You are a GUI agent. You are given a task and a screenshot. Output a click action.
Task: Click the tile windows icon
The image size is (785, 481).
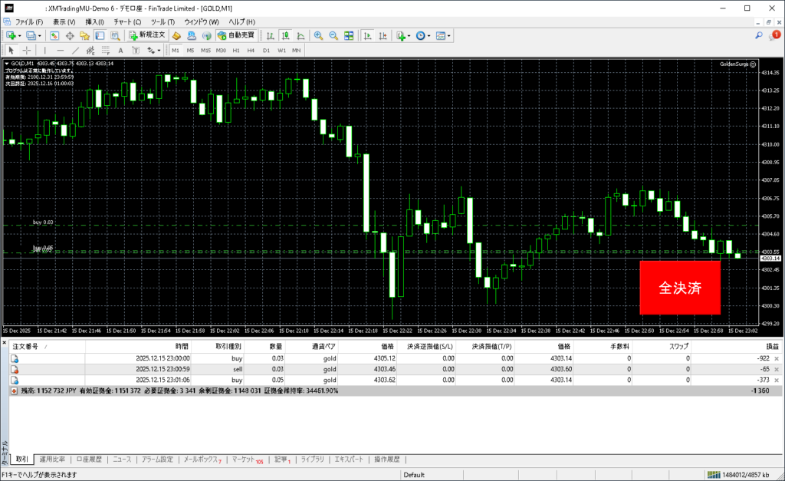[x=349, y=35]
